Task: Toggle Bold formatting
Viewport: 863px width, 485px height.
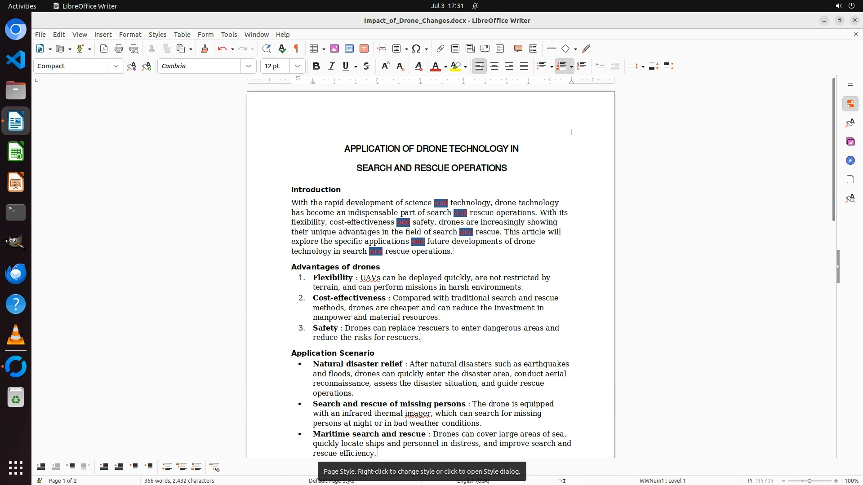Action: (316, 66)
